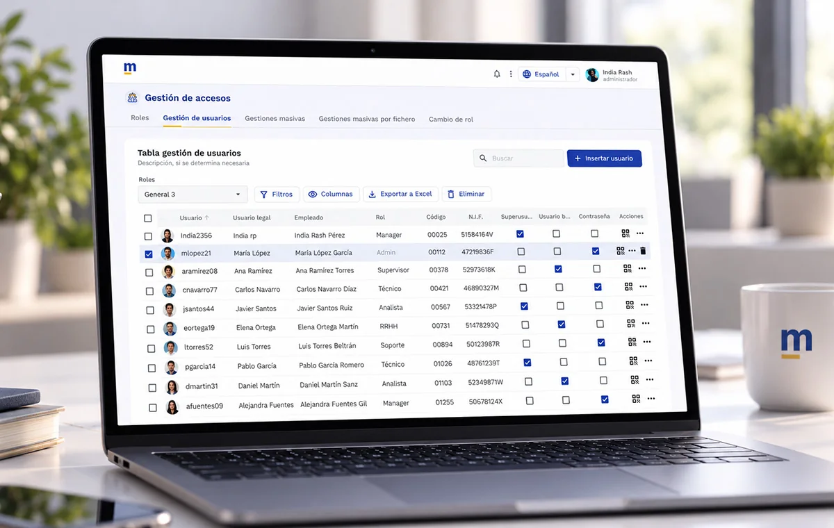Show the QR code for cnavarro77
The image size is (834, 528).
628,286
